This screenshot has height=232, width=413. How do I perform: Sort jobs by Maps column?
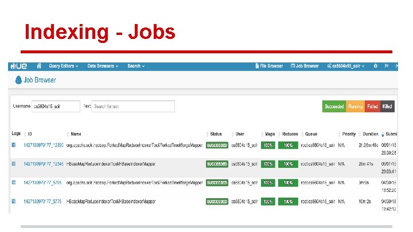(270, 134)
